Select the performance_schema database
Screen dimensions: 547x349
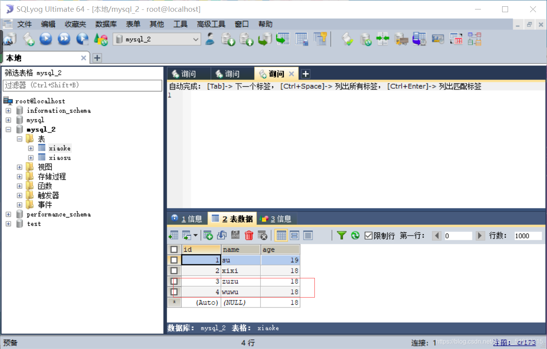point(59,214)
